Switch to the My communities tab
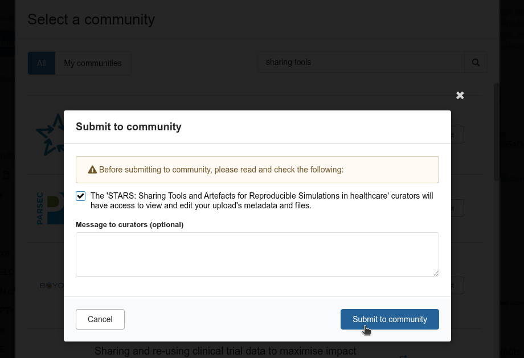The height and width of the screenshot is (358, 524). 93,63
